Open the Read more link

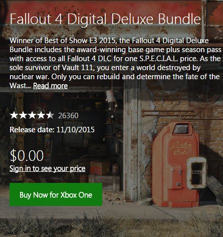pyautogui.click(x=50, y=86)
